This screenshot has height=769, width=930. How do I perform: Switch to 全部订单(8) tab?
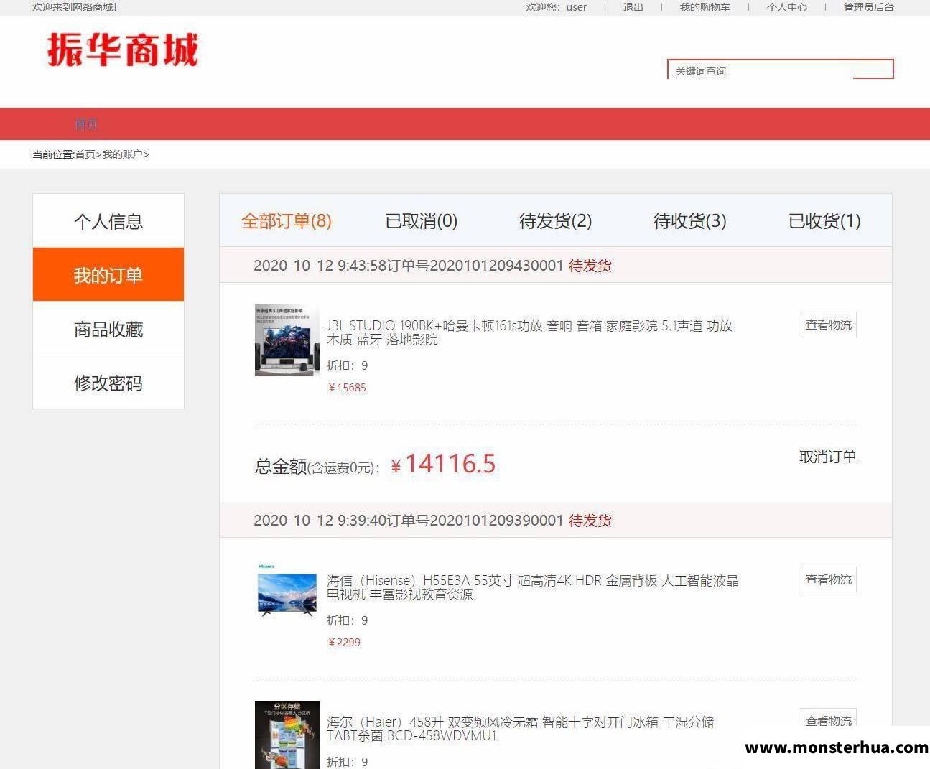287,220
